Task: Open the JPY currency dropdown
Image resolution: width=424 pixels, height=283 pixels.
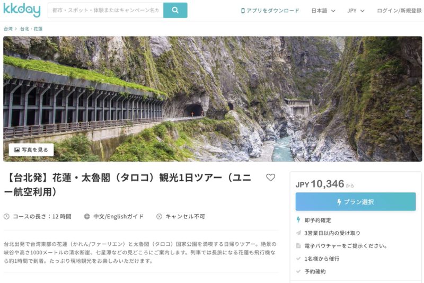Action: pyautogui.click(x=356, y=11)
